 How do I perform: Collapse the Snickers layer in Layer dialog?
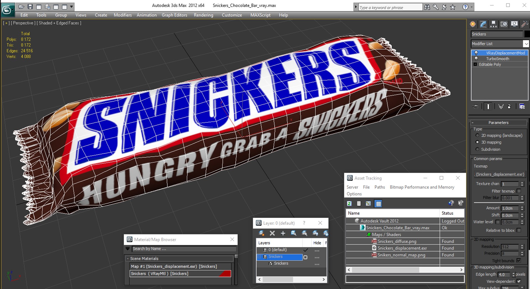click(x=259, y=256)
